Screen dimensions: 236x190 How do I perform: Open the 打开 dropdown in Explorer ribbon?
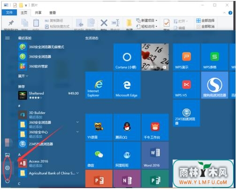pos(181,21)
